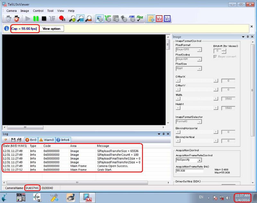The image size is (257, 203).
Task: Open the XML settings icon
Action: (x=132, y=19)
